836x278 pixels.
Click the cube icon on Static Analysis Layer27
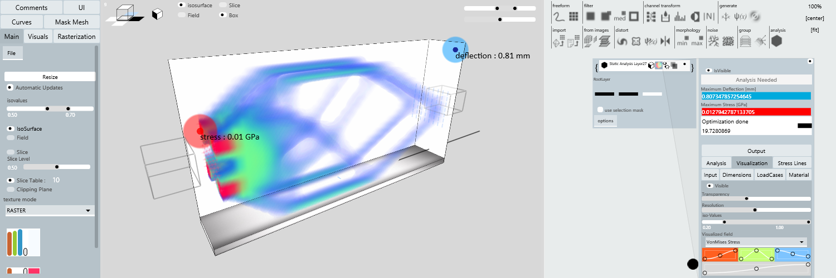(x=650, y=66)
